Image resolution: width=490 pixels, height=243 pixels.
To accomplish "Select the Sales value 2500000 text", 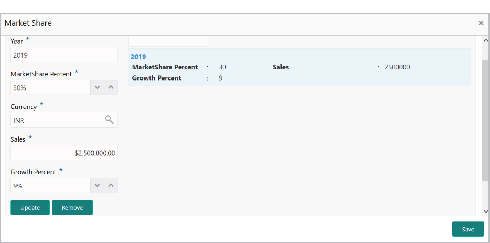I will (x=397, y=67).
